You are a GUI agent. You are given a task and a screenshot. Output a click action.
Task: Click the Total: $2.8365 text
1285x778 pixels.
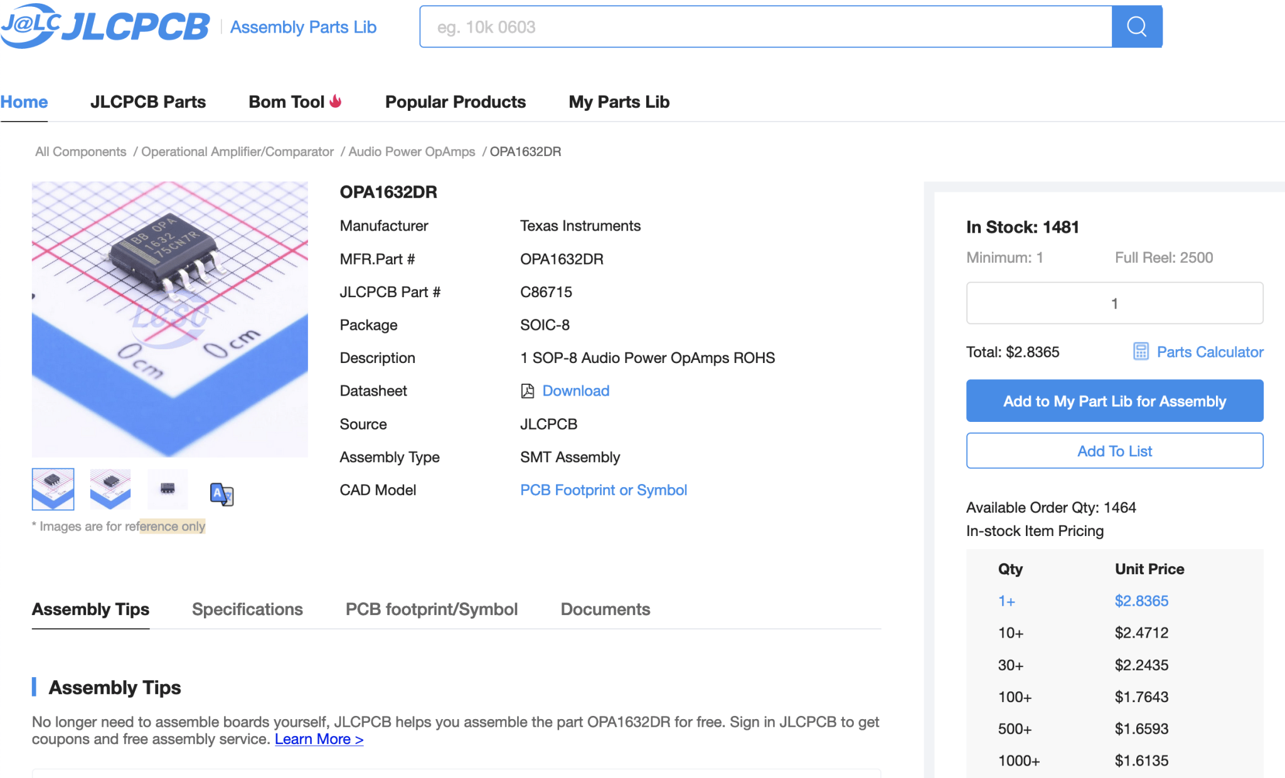(x=1013, y=352)
